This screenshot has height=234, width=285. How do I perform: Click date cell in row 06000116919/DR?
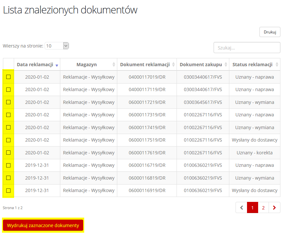pos(37,190)
